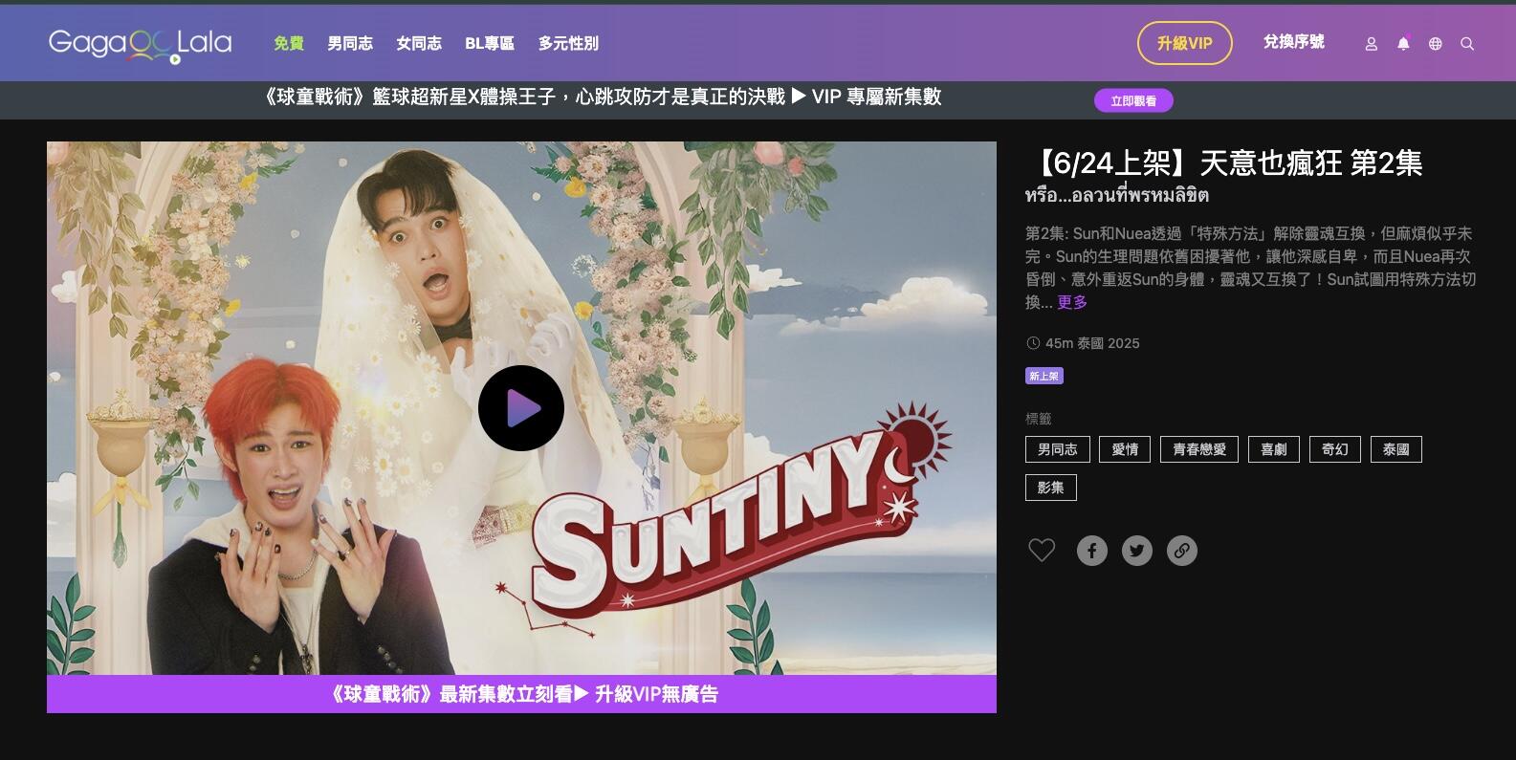This screenshot has width=1516, height=760.
Task: Open the user account icon
Action: (1371, 44)
